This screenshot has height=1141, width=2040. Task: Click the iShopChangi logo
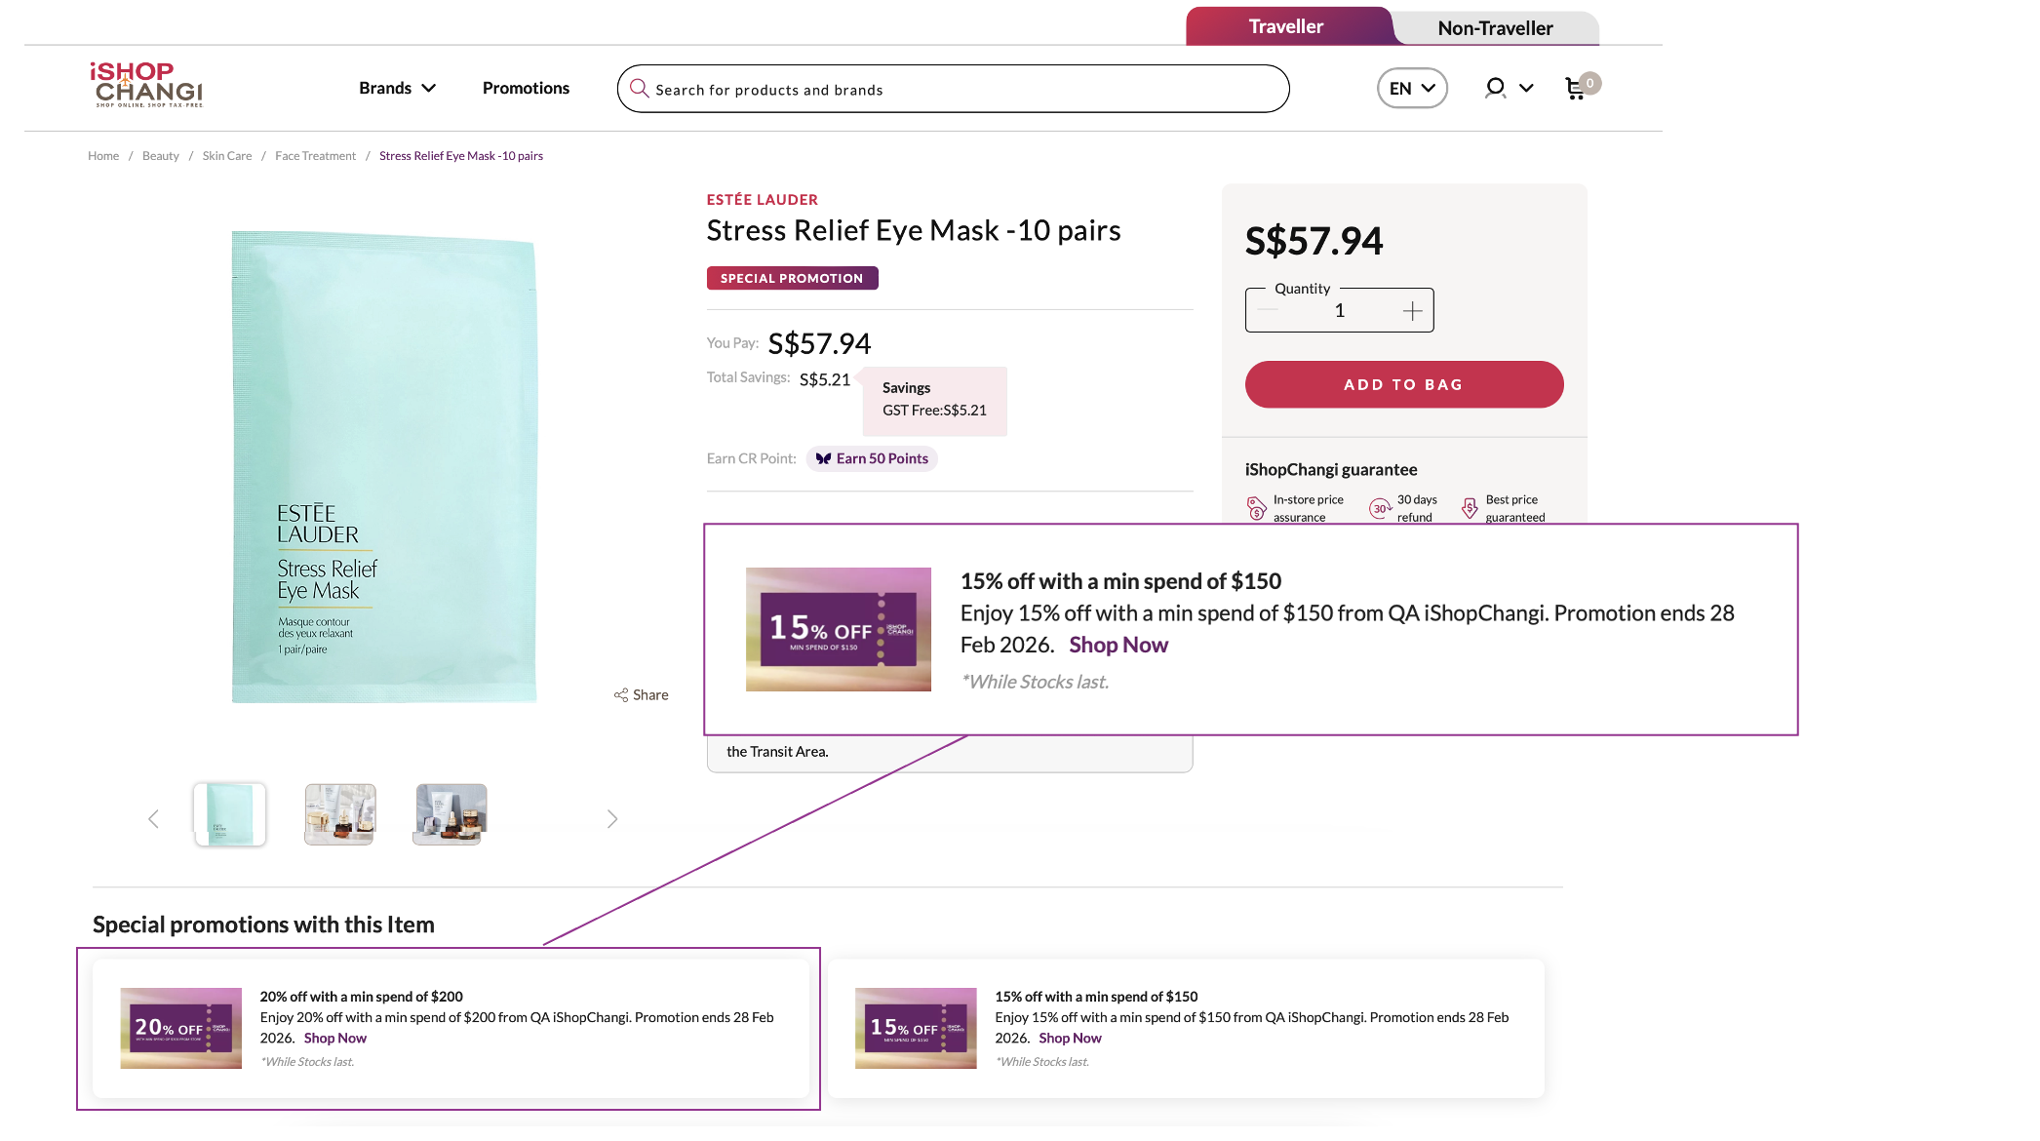146,86
